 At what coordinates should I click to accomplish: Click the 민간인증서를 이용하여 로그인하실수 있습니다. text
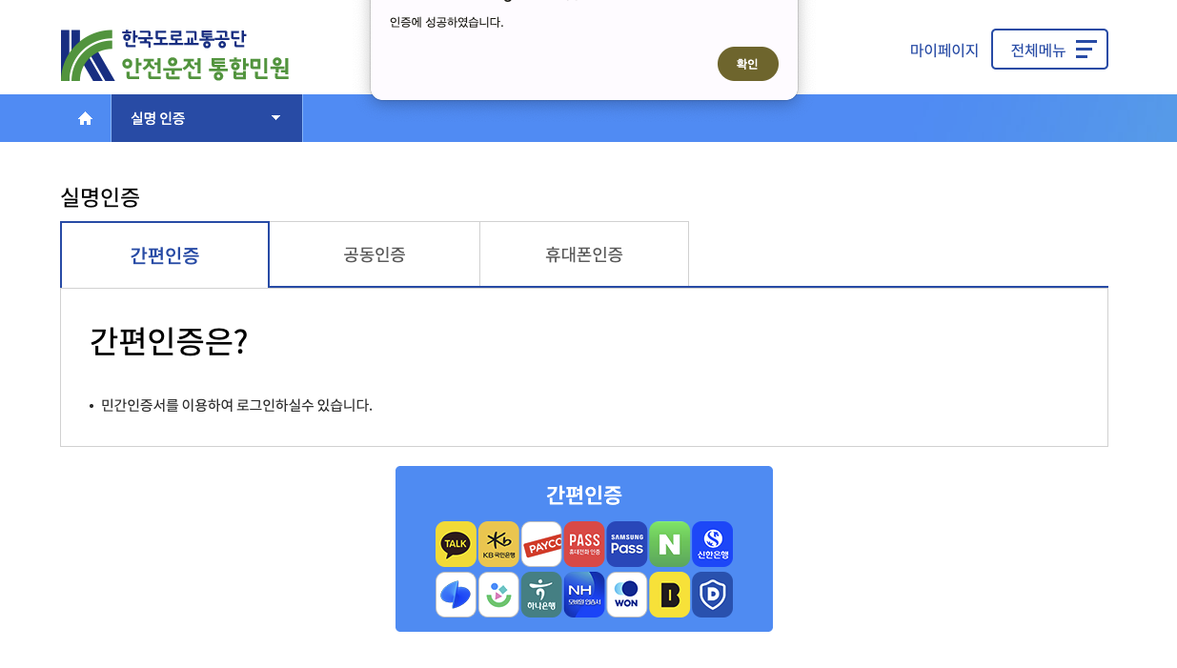[236, 405]
